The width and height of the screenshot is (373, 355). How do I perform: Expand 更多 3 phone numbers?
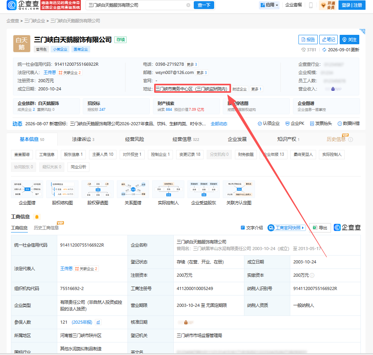(192, 64)
